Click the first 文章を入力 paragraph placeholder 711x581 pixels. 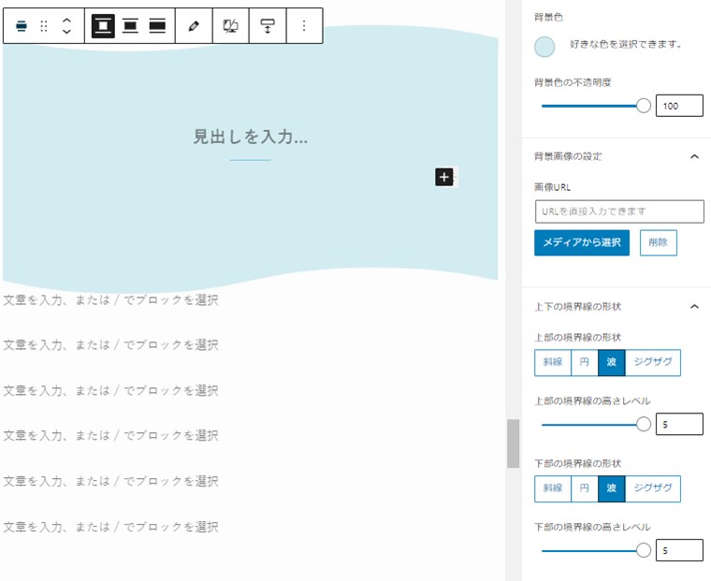tap(110, 299)
